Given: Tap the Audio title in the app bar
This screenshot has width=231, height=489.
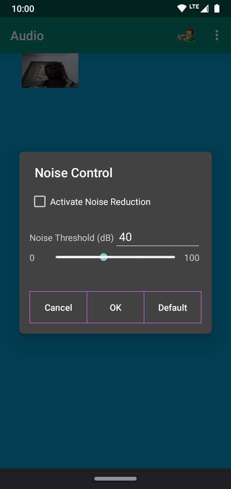Looking at the screenshot, I should pos(27,36).
